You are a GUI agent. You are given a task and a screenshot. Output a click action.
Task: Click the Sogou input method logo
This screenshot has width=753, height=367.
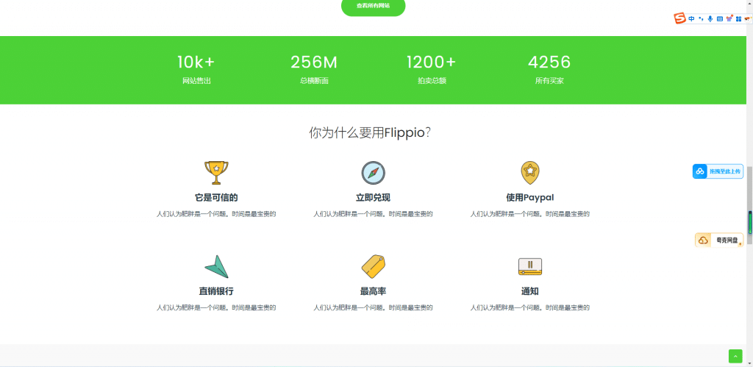point(679,18)
